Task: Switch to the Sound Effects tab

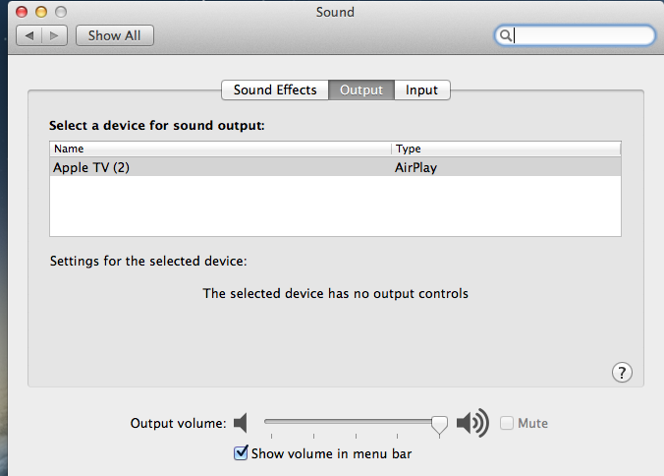Action: coord(275,89)
